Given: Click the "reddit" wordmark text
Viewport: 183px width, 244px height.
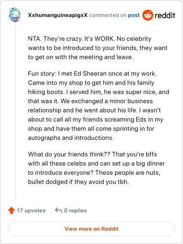Looking at the screenshot, I should [x=165, y=15].
